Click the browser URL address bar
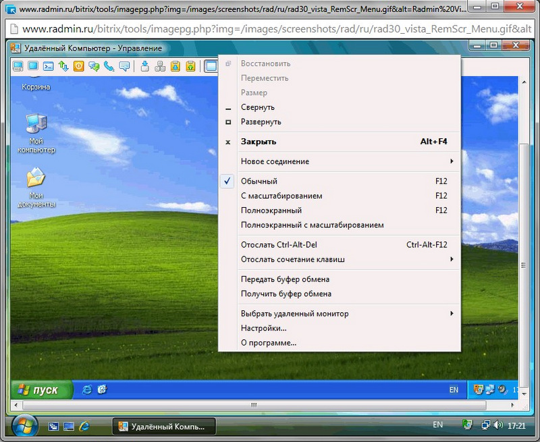Screen dimensions: 540x442 point(270,29)
